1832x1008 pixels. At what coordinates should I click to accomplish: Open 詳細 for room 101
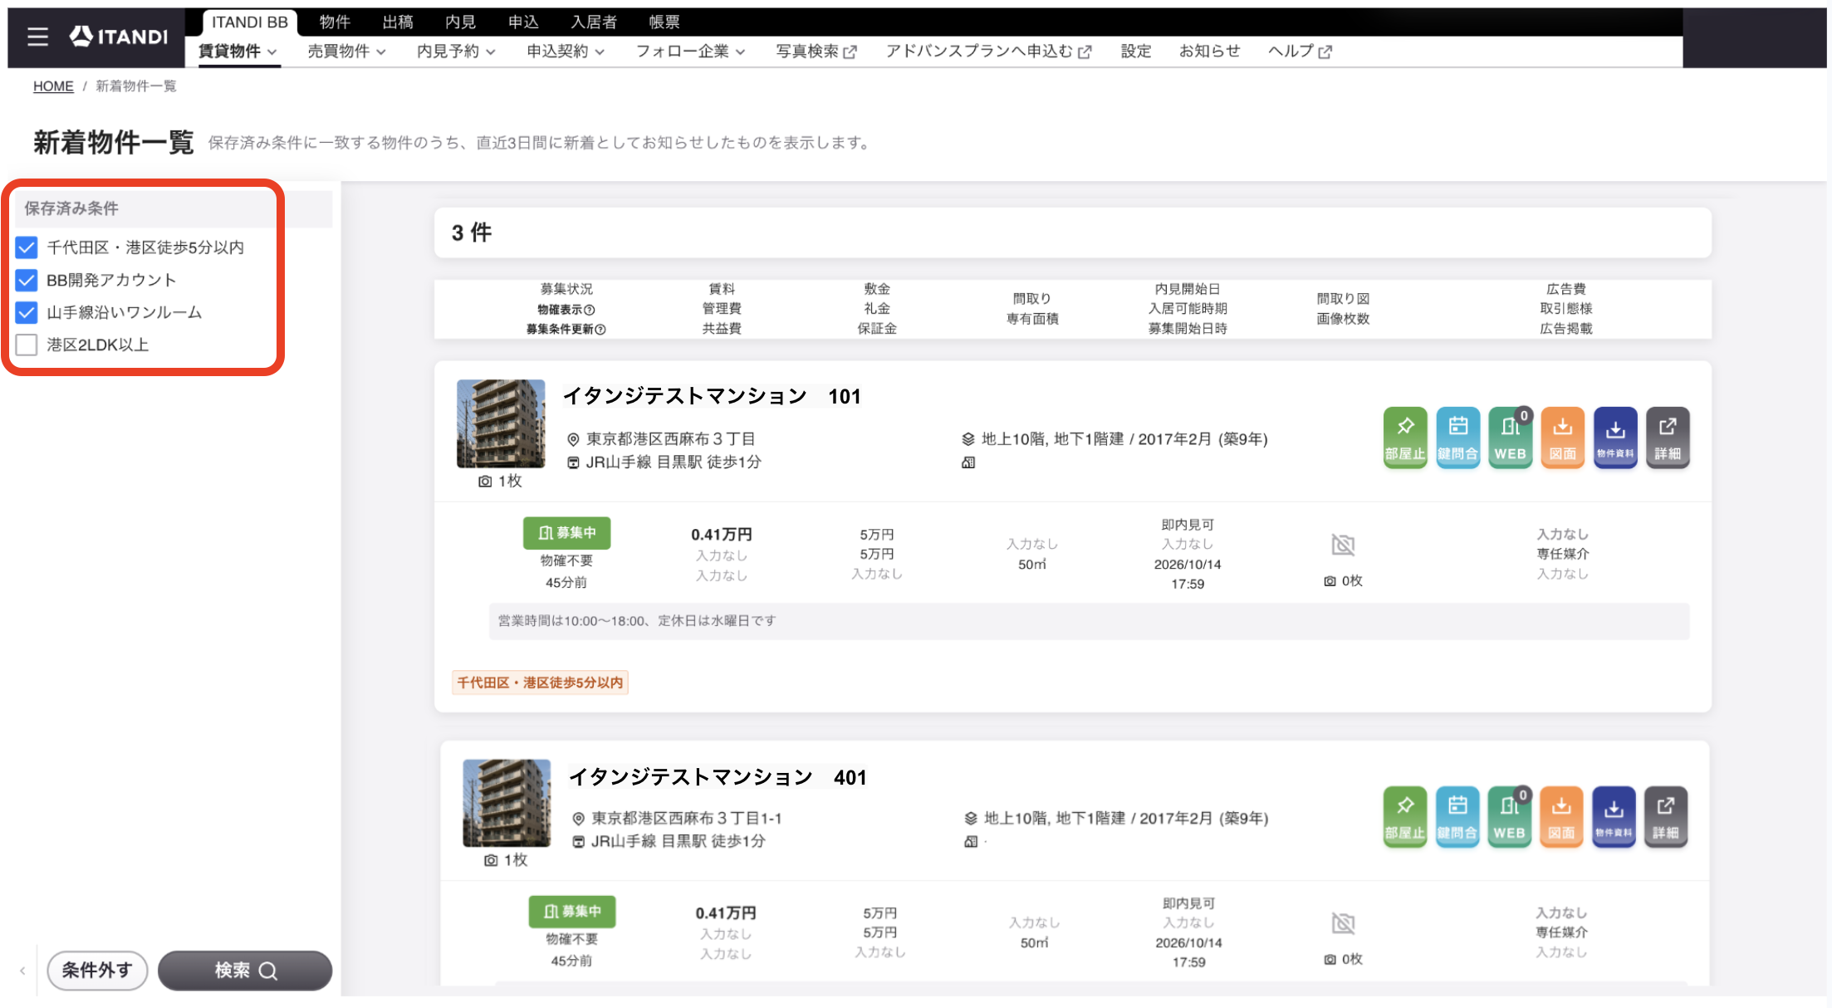[1668, 438]
